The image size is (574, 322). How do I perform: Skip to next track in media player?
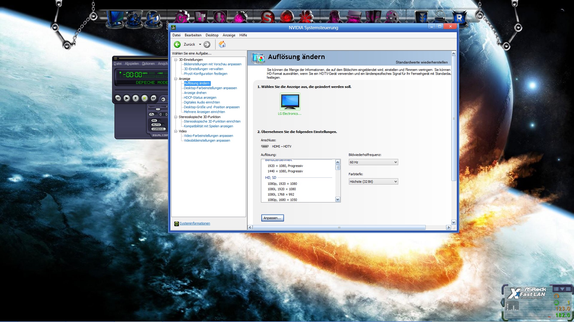click(153, 98)
